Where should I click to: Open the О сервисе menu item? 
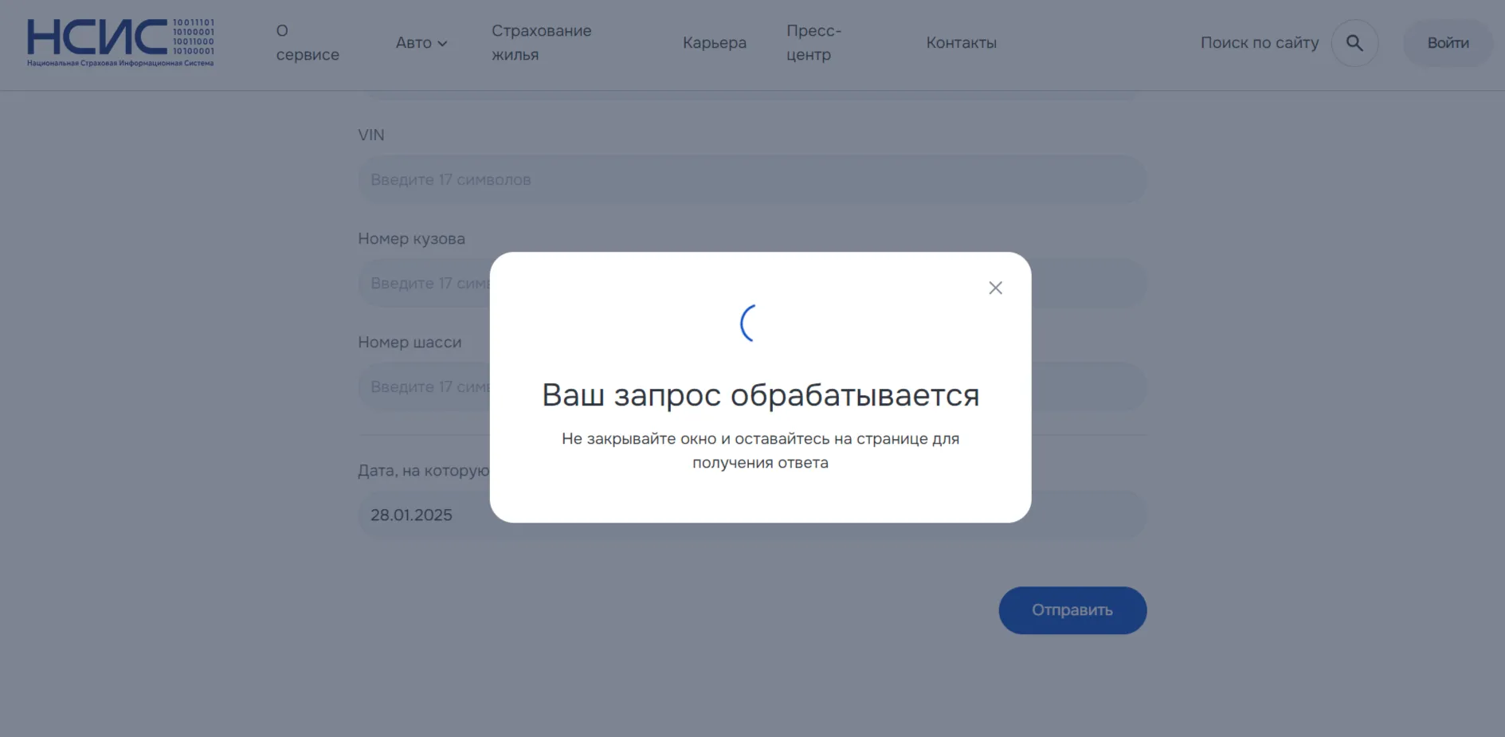tap(308, 43)
